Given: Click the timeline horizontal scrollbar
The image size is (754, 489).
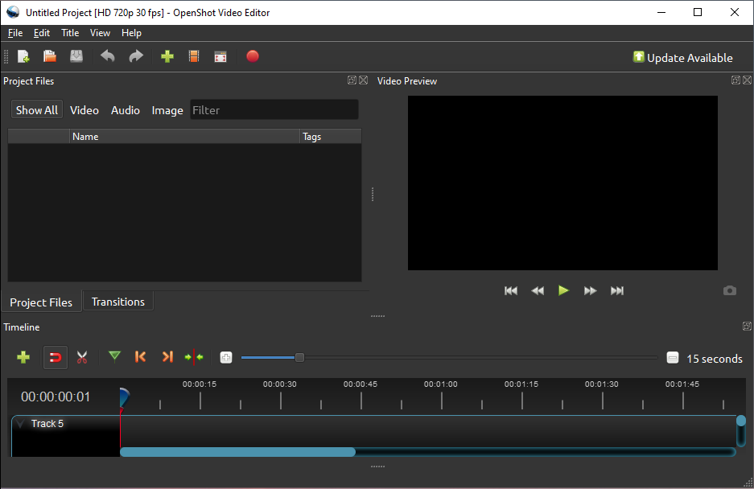Looking at the screenshot, I should 237,452.
